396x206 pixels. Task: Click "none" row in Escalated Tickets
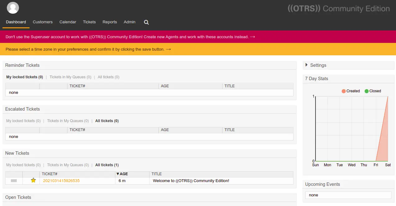coord(149,137)
